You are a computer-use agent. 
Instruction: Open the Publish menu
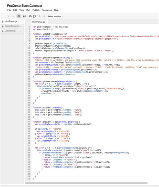(x=36, y=10)
